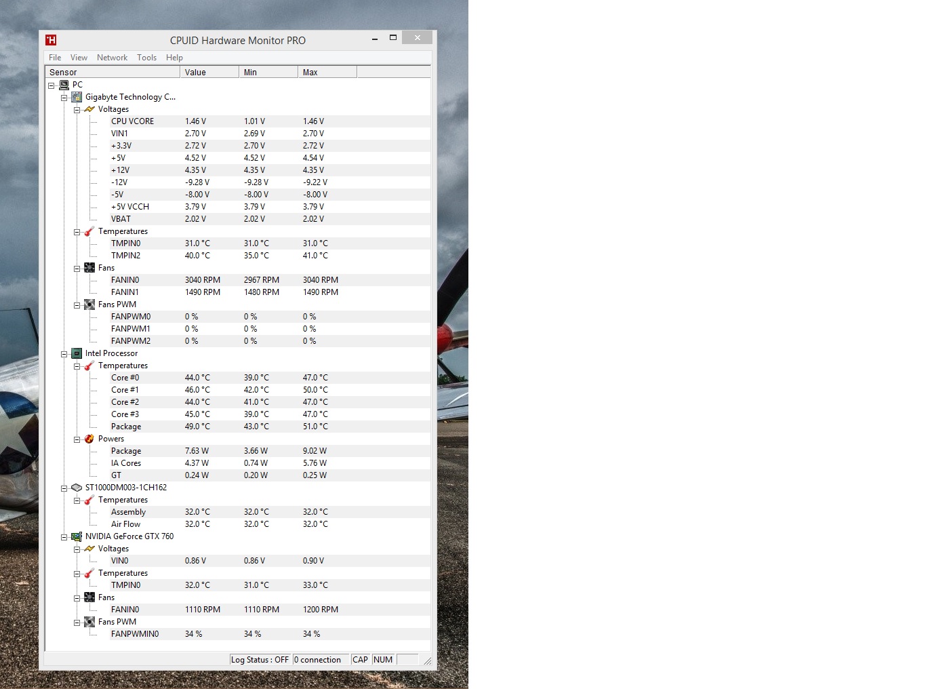Select the +12V voltage row
The image size is (949, 689).
[270, 170]
